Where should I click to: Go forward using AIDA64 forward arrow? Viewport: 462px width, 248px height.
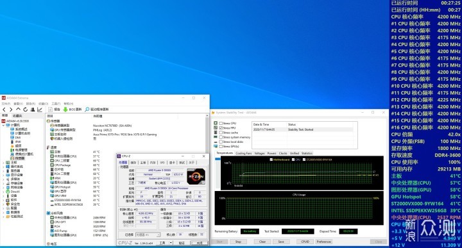11,110
